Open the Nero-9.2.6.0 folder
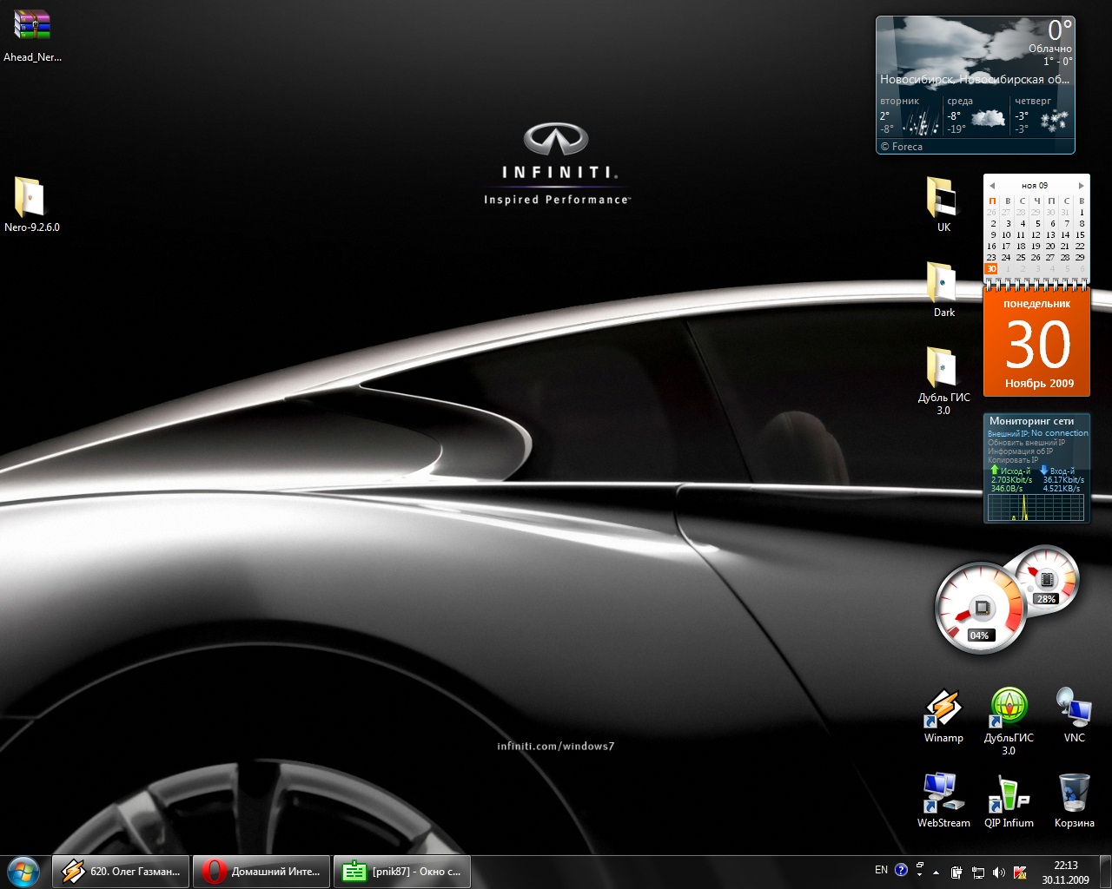Screen dimensions: 1112x889 [32, 205]
